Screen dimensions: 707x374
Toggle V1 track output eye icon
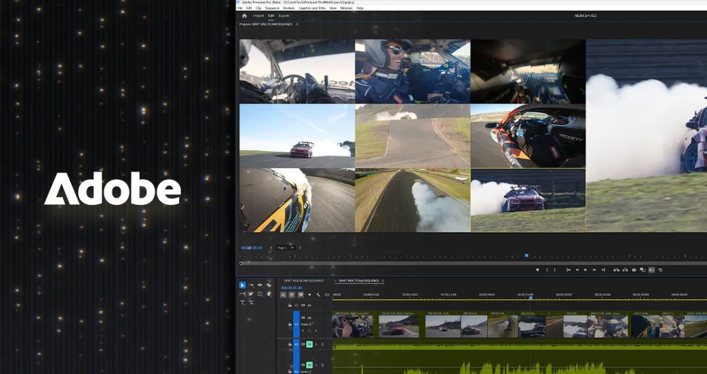tap(310, 317)
